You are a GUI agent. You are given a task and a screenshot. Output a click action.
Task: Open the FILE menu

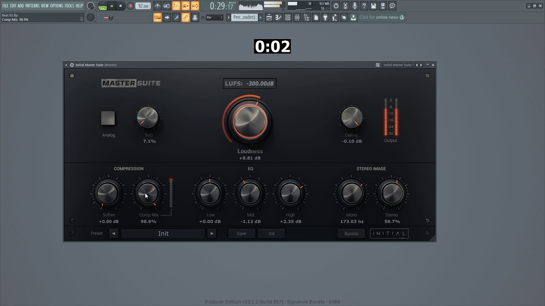(x=6, y=6)
